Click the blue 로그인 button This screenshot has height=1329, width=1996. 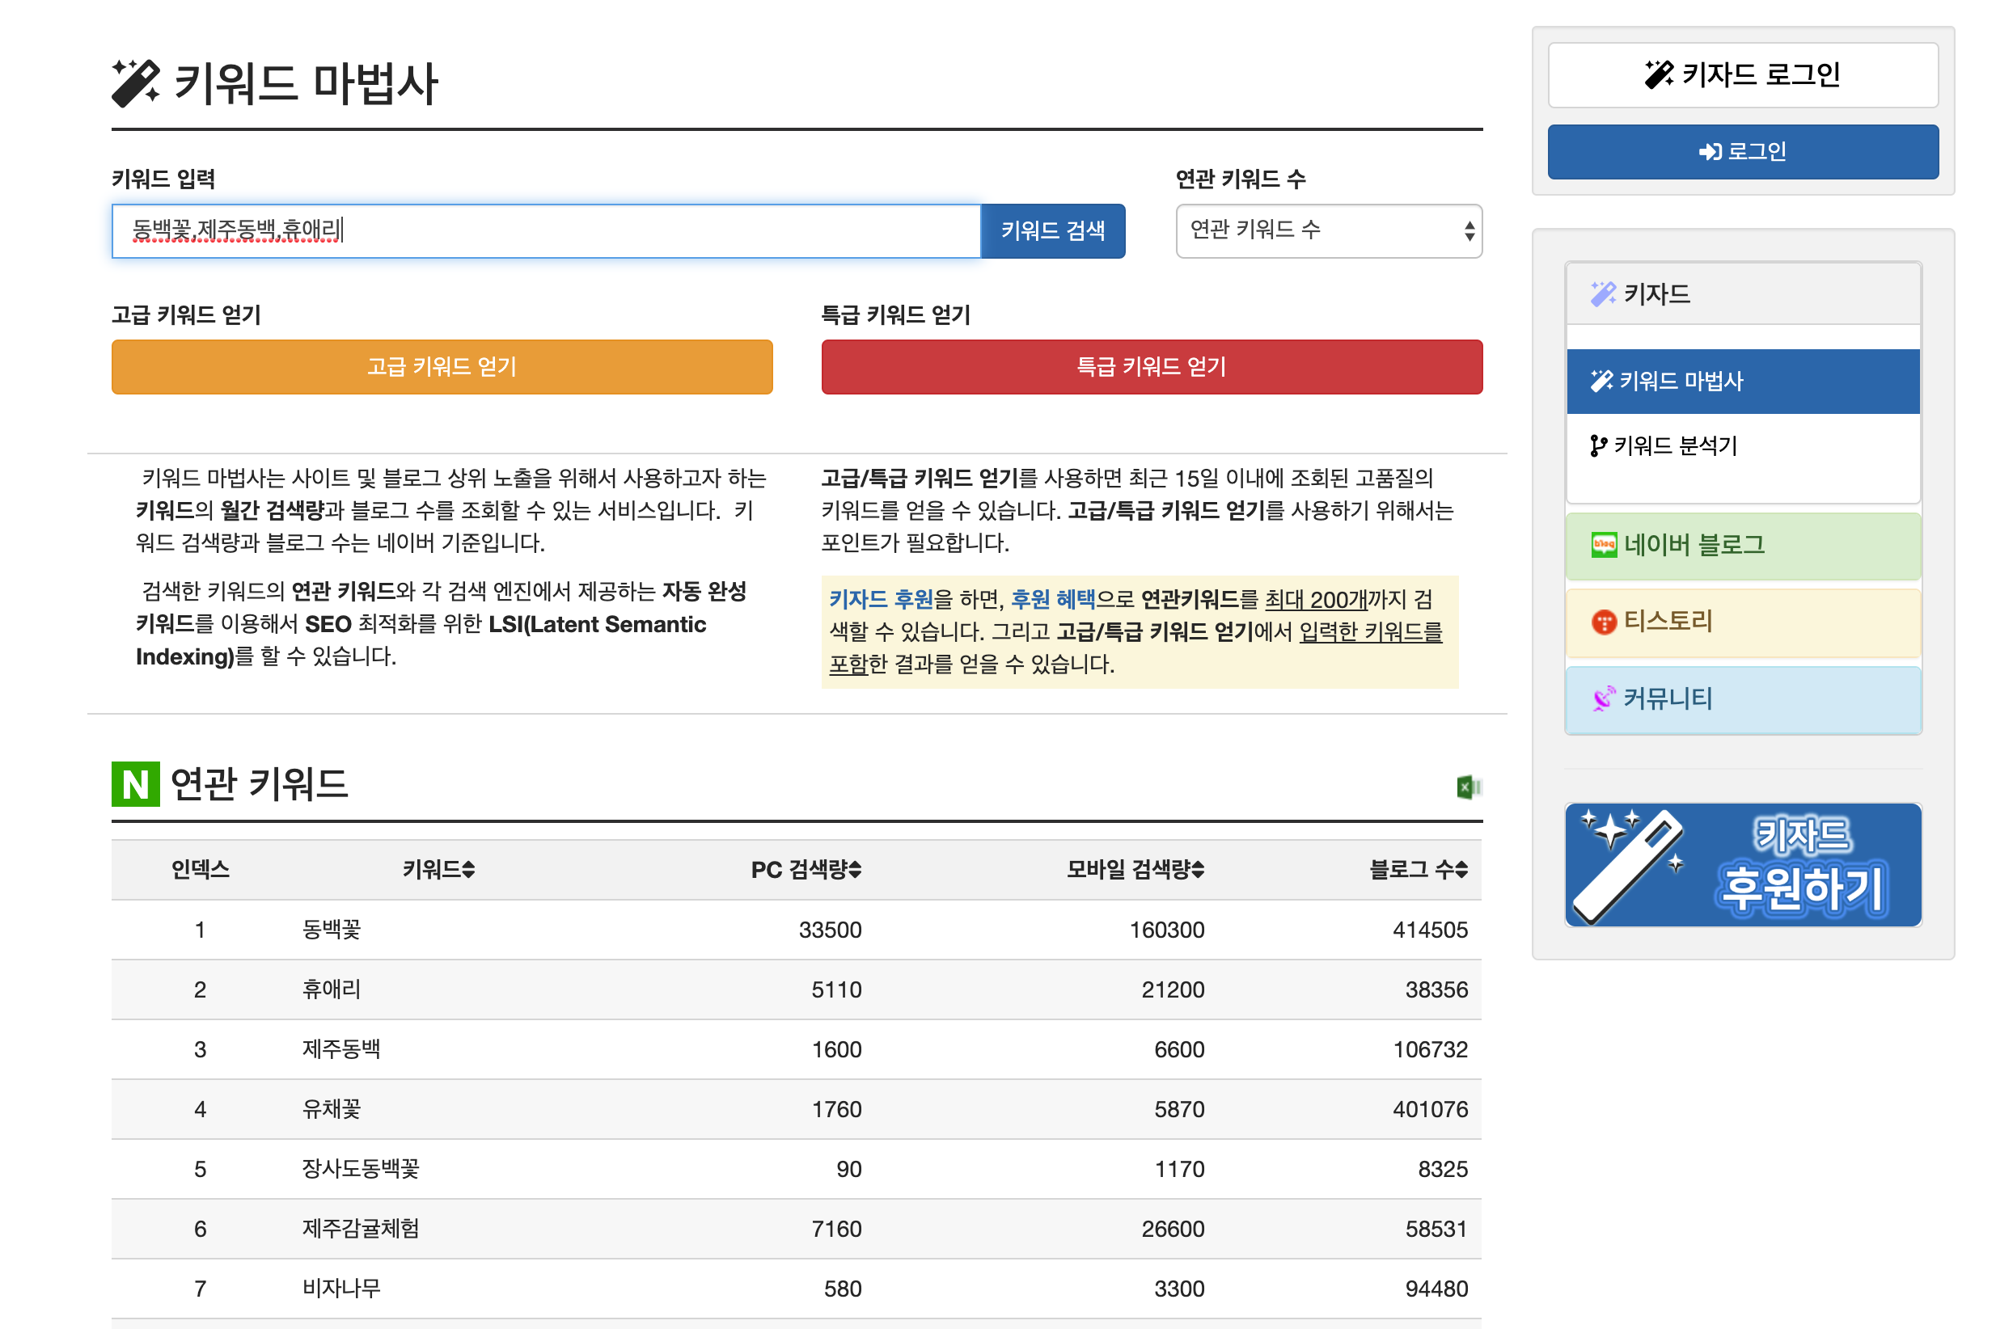pyautogui.click(x=1743, y=152)
